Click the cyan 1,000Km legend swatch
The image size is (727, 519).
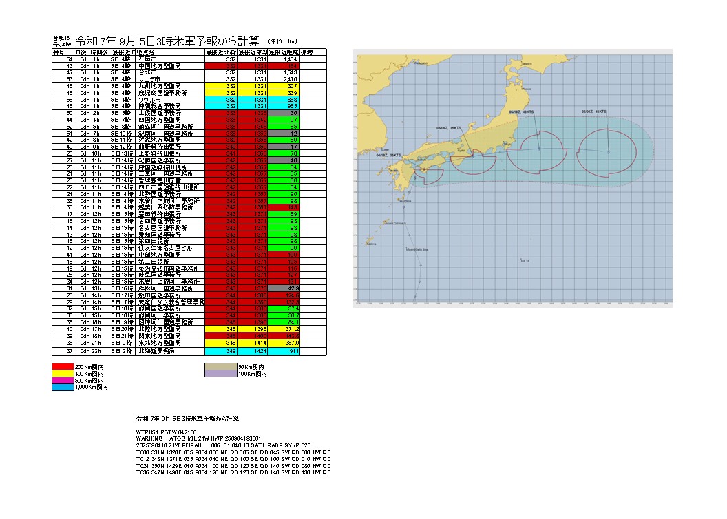(62, 388)
